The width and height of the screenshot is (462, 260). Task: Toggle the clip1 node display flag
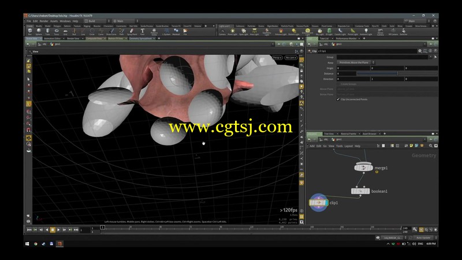click(x=327, y=203)
